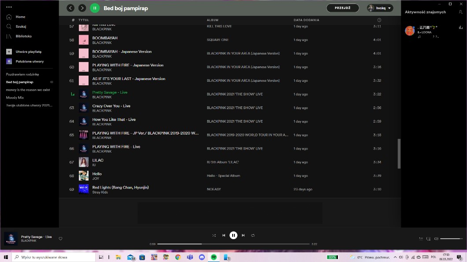This screenshot has width=467, height=262.
Task: Toggle repeat mode in the player
Action: click(x=253, y=235)
